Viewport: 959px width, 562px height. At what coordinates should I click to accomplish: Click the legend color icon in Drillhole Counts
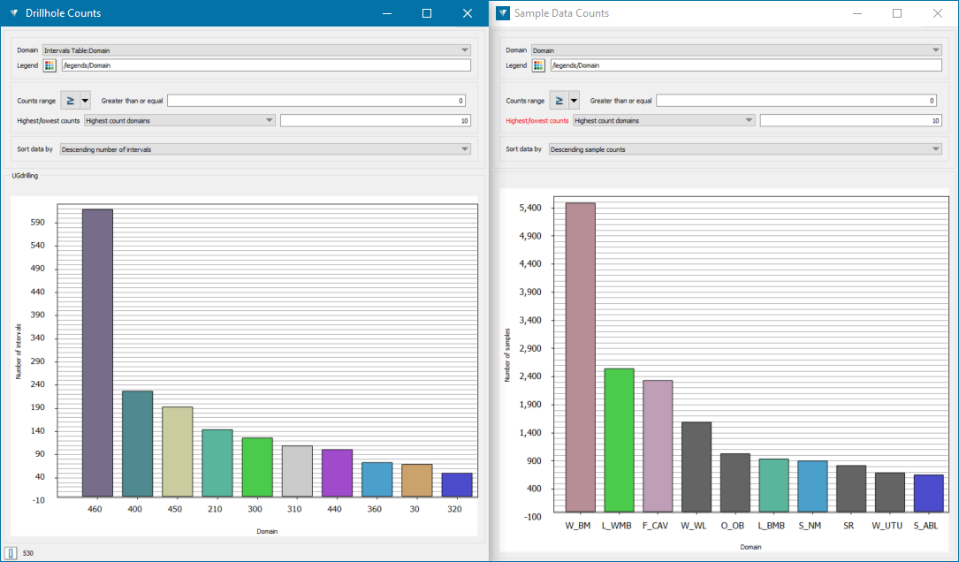tap(49, 65)
